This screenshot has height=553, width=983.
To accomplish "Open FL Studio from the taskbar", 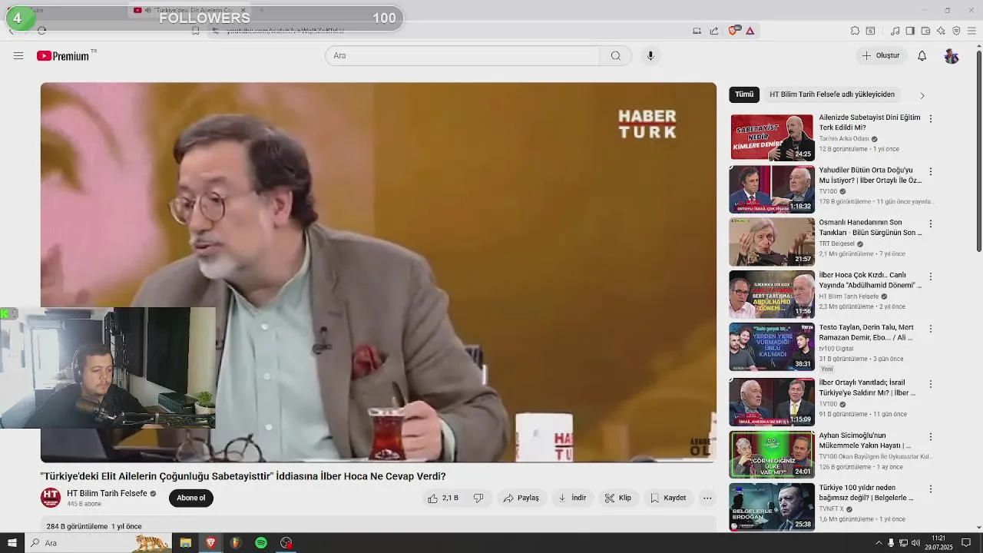I will 236,543.
